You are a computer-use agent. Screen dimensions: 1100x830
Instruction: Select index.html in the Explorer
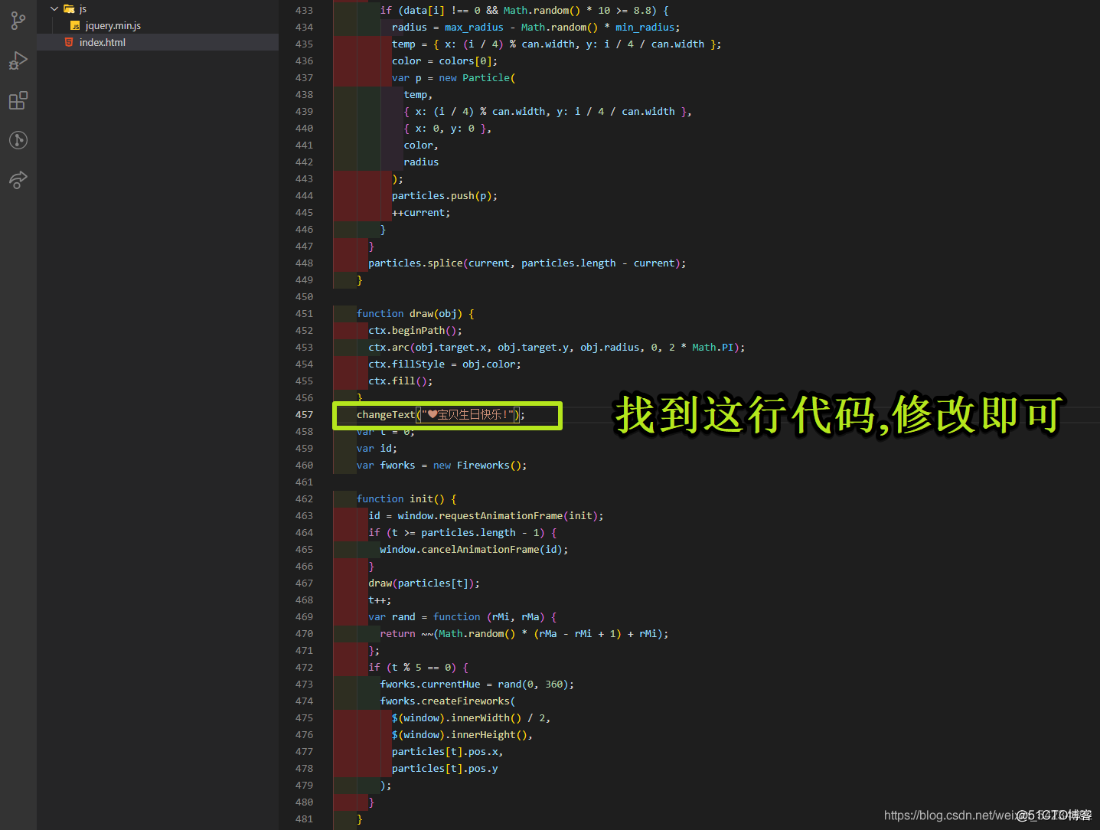[103, 42]
